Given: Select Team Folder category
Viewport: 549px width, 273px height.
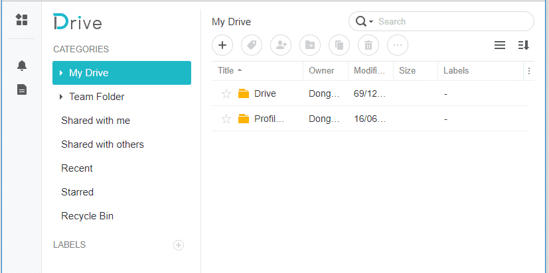Looking at the screenshot, I should (97, 97).
